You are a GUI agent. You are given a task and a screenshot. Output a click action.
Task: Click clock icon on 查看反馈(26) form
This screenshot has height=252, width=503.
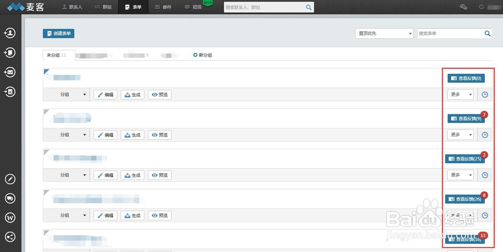485,215
